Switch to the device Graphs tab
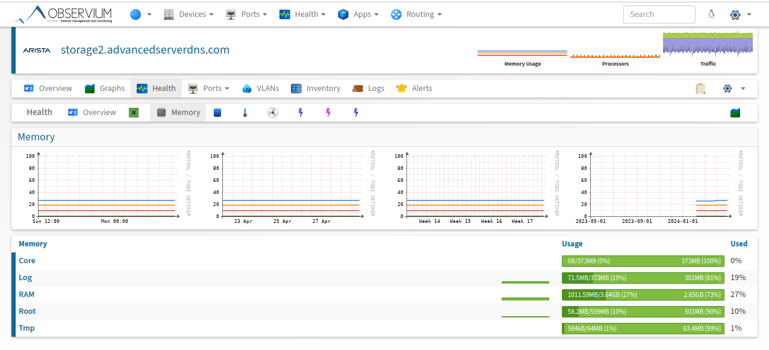Image resolution: width=769 pixels, height=350 pixels. click(x=105, y=89)
